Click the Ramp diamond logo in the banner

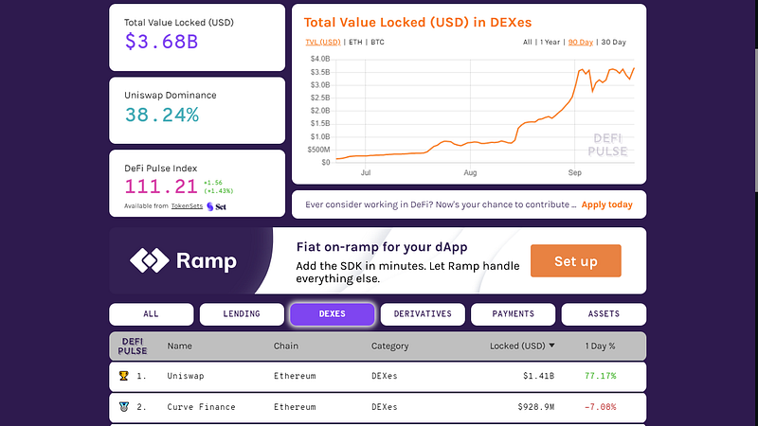pyautogui.click(x=150, y=260)
